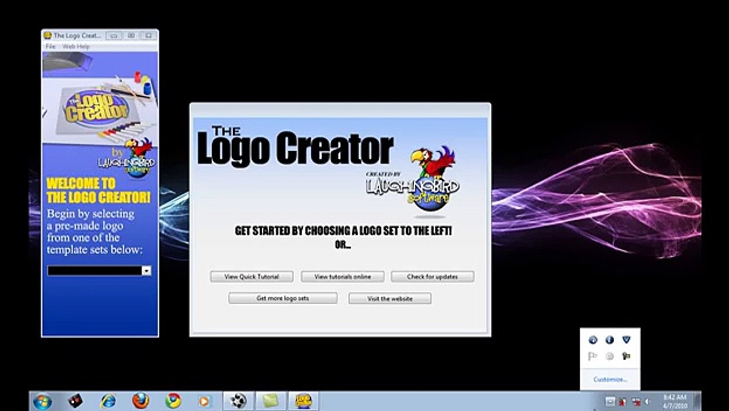Click the green notes taskbar app

tap(271, 401)
